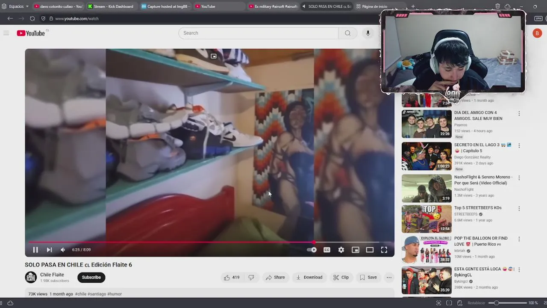
Task: Open options menu for Top 5 STREETBEEFS
Action: pyautogui.click(x=519, y=209)
